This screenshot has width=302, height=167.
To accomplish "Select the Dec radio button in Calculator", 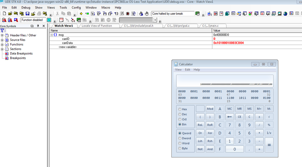I will pos(180,114).
